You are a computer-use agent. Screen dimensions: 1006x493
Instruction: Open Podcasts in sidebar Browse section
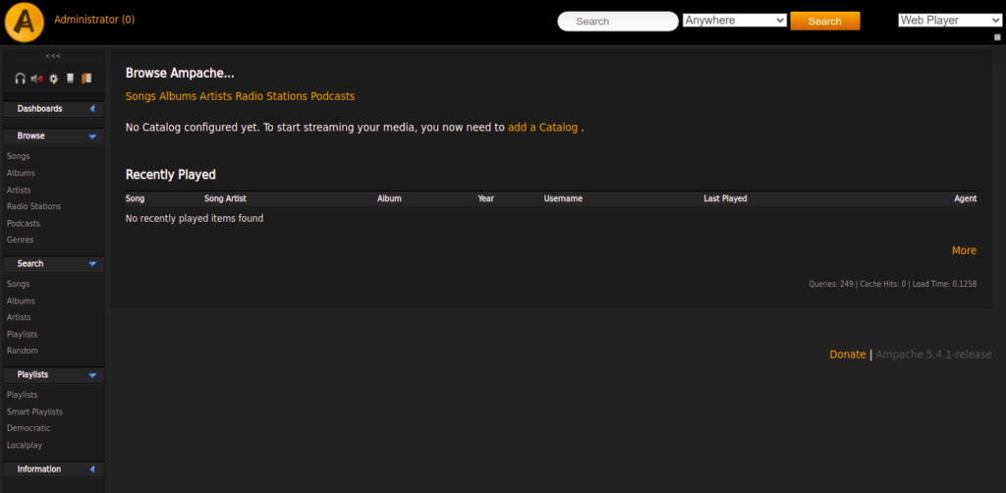(x=24, y=224)
